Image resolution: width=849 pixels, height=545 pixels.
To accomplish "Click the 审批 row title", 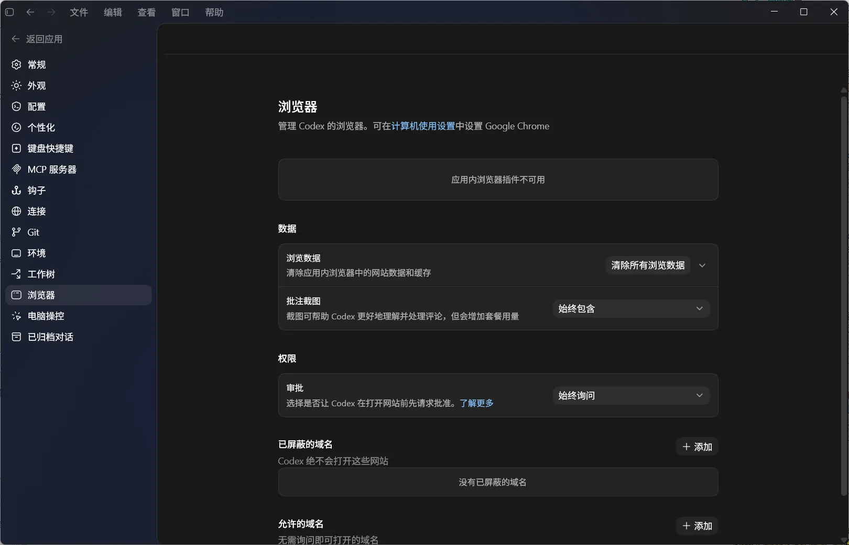I will tap(295, 388).
